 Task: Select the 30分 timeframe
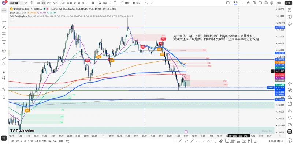(x=55, y=3)
